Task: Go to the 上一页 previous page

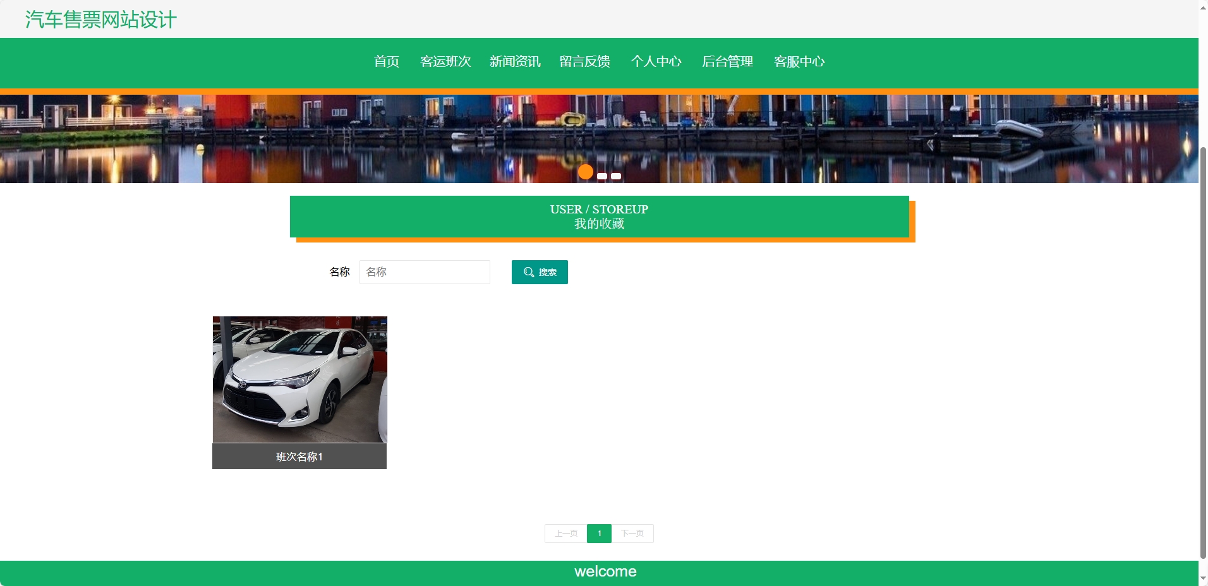Action: (x=565, y=533)
